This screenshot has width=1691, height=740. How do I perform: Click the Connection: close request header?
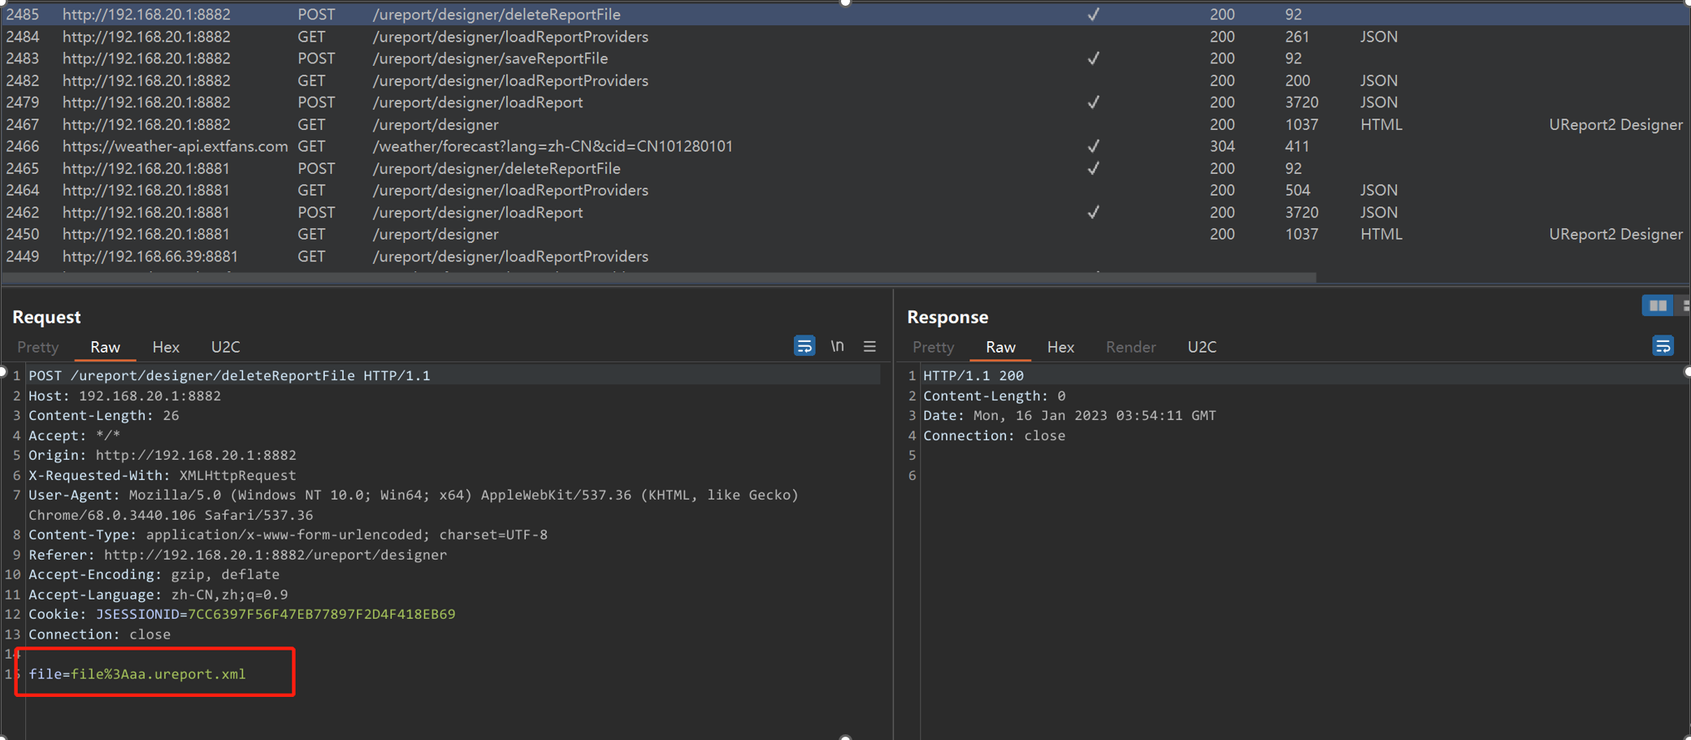click(99, 634)
